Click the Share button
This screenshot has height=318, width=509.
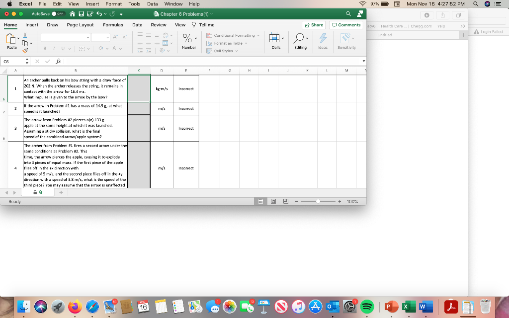click(x=314, y=25)
